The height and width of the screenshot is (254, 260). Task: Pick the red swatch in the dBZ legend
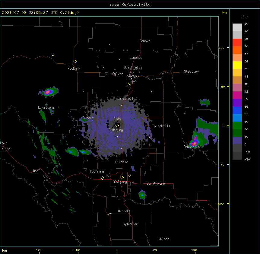(x=237, y=43)
